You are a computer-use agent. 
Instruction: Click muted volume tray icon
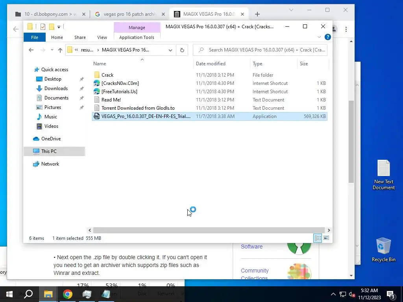[x=352, y=294]
